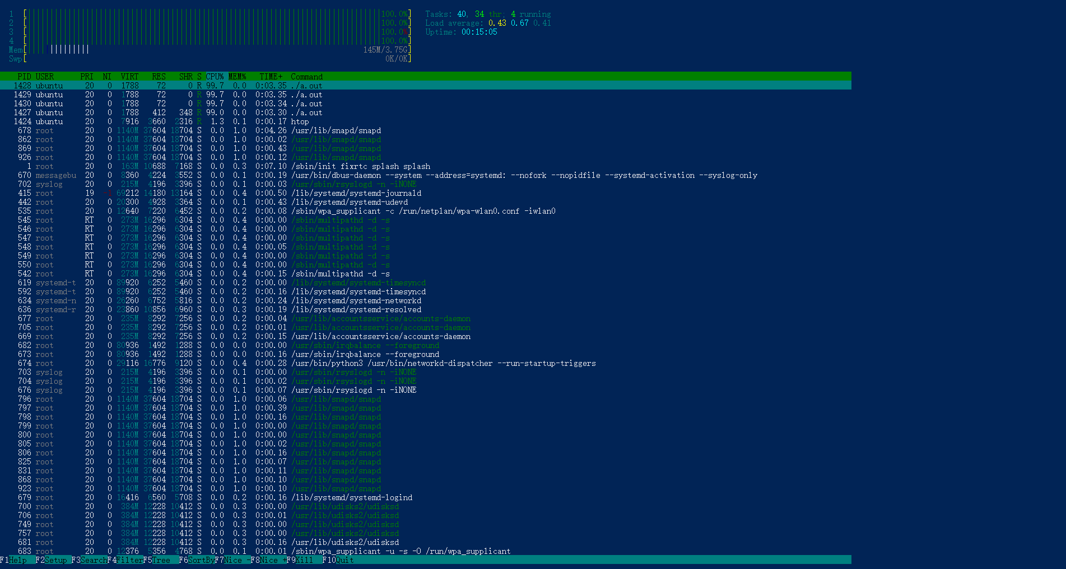Select the multipathd process with PID 542
Viewport: 1066px width, 569px height.
426,274
